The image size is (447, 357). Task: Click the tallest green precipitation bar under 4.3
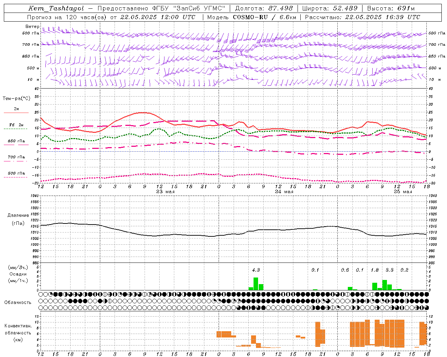tap(256, 284)
